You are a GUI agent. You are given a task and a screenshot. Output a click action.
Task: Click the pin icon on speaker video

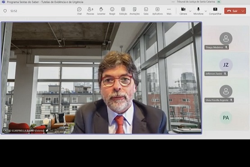pos(47,131)
